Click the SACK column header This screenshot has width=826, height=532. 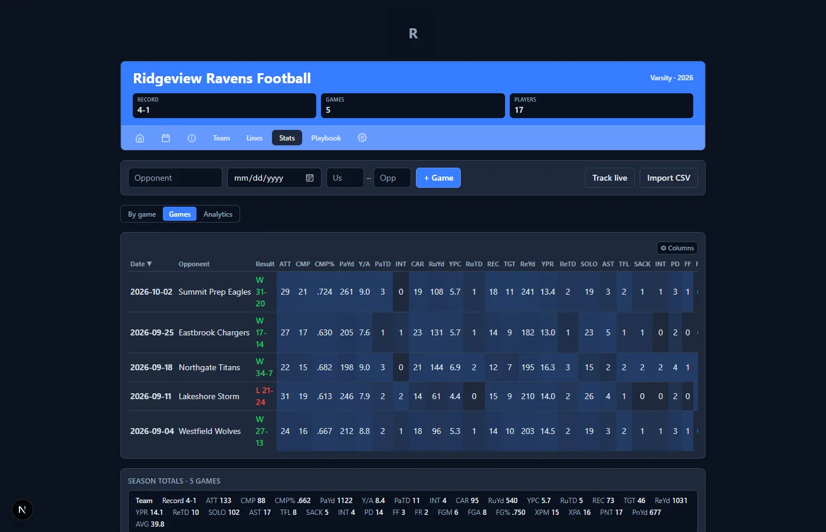click(642, 264)
